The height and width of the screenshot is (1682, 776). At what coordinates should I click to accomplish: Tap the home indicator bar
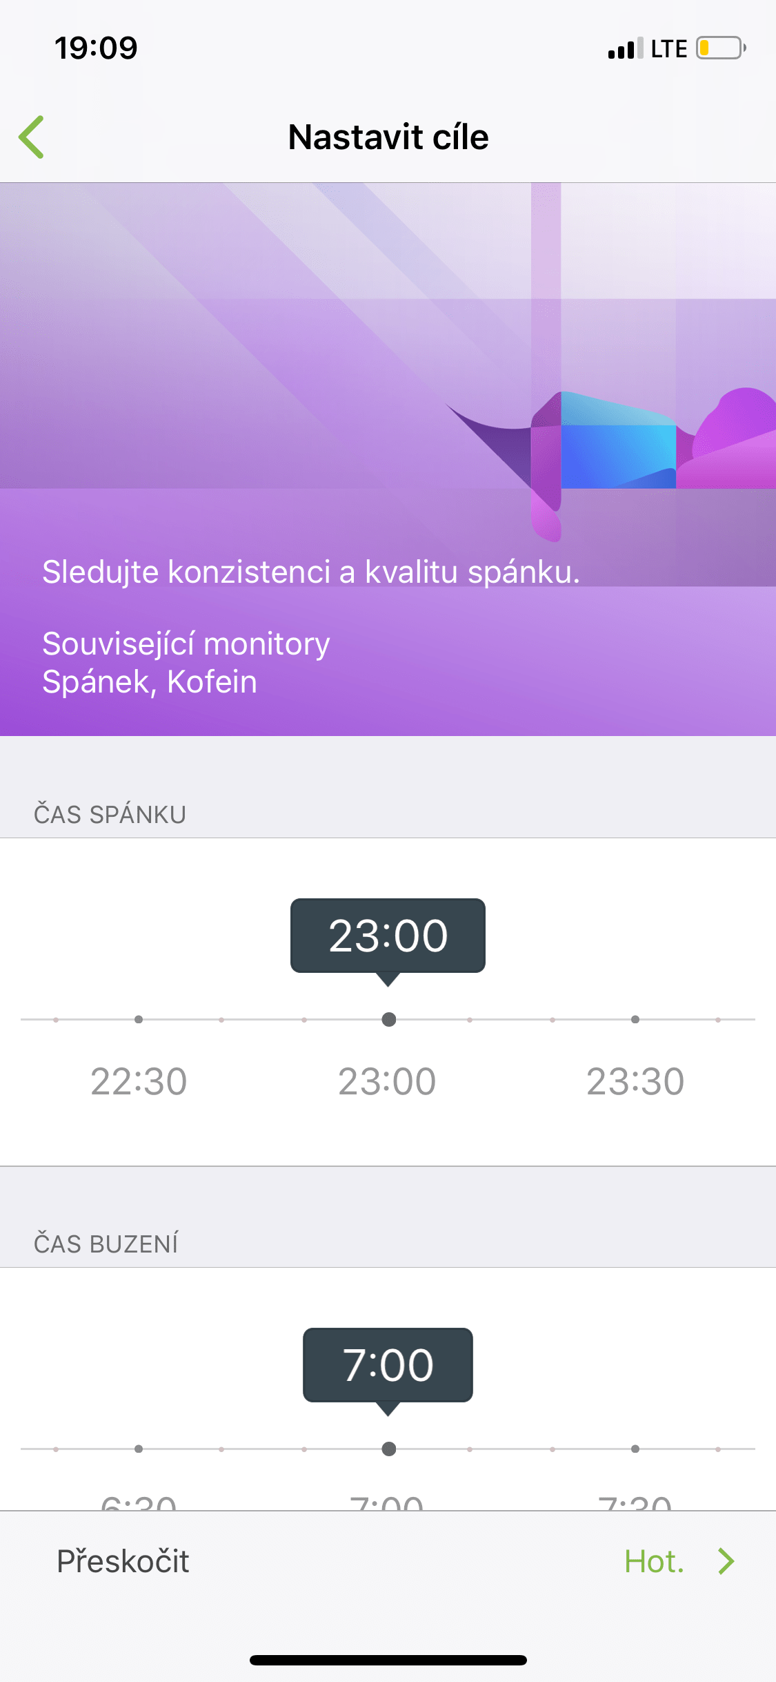(x=388, y=1660)
